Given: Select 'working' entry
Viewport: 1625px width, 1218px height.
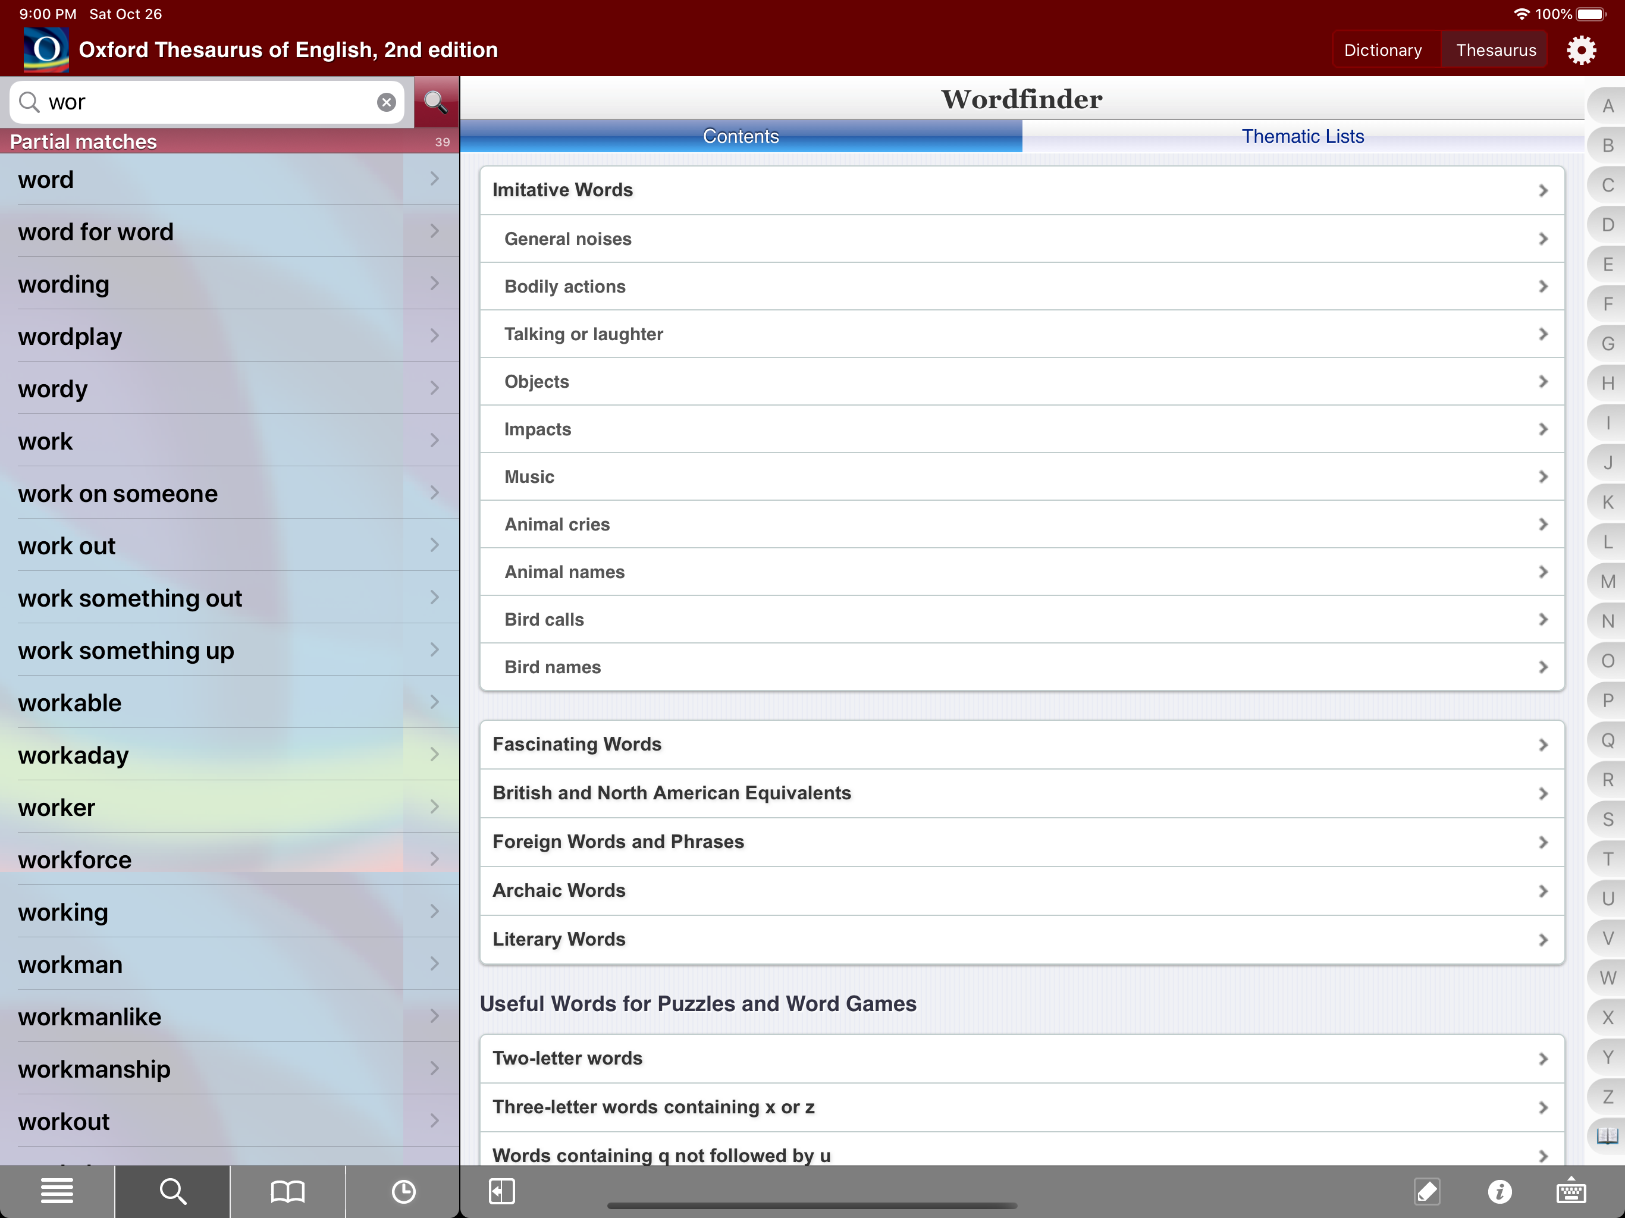Looking at the screenshot, I should point(229,912).
